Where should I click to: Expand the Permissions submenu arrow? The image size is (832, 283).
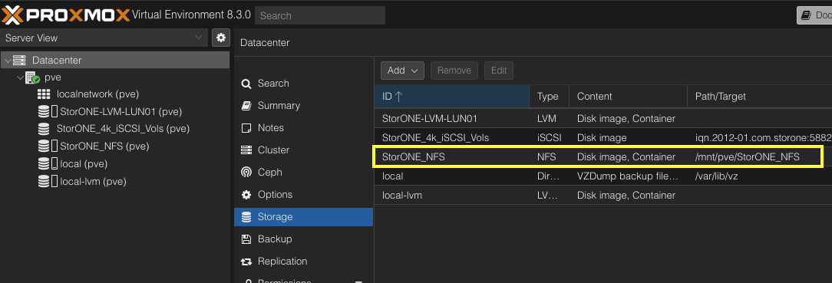pos(358,281)
